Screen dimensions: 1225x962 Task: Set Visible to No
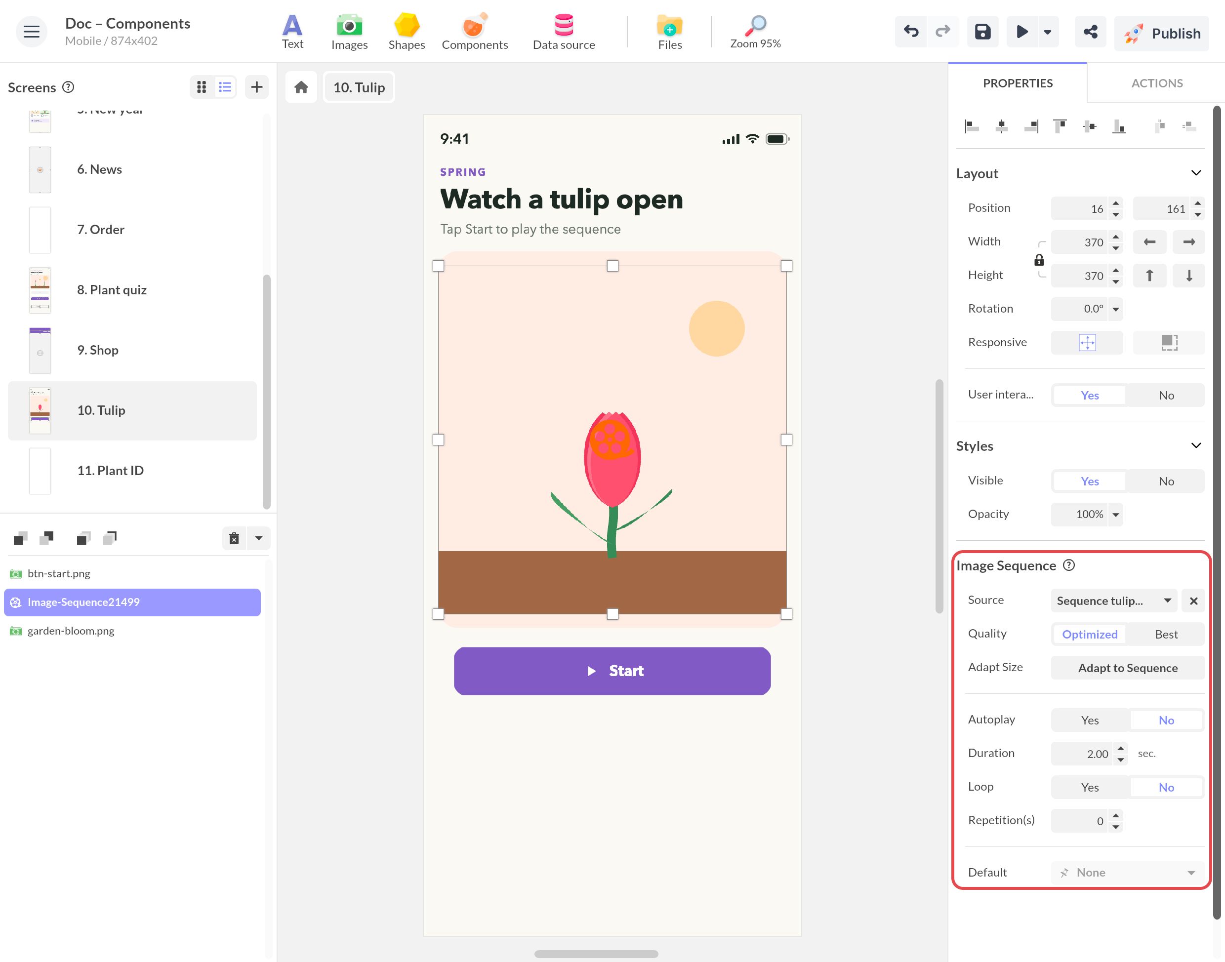click(x=1166, y=481)
